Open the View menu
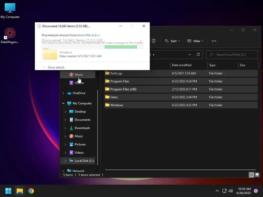Screen dimensions: 263x197 (x=195, y=41)
